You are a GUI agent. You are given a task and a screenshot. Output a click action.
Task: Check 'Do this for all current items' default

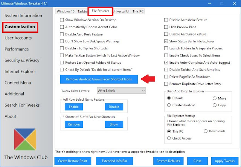pyautogui.click(x=62, y=70)
